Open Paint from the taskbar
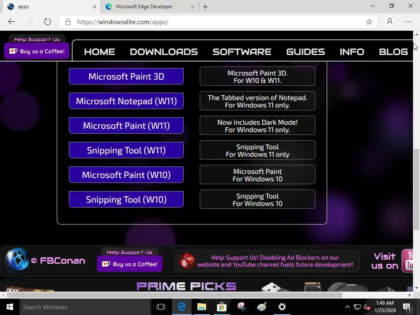 pos(262,307)
